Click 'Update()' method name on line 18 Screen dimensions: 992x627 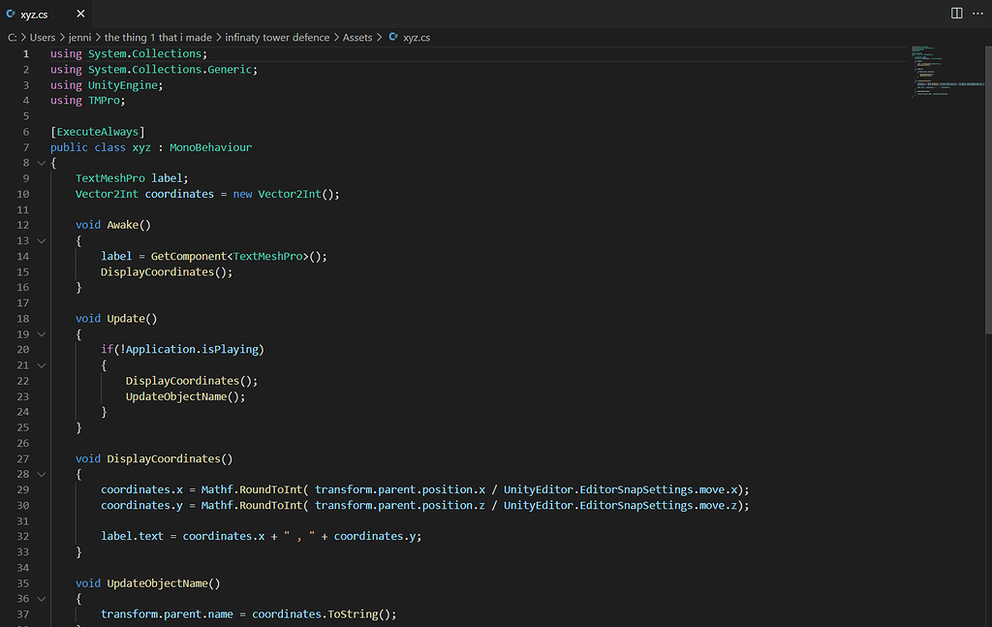point(132,318)
